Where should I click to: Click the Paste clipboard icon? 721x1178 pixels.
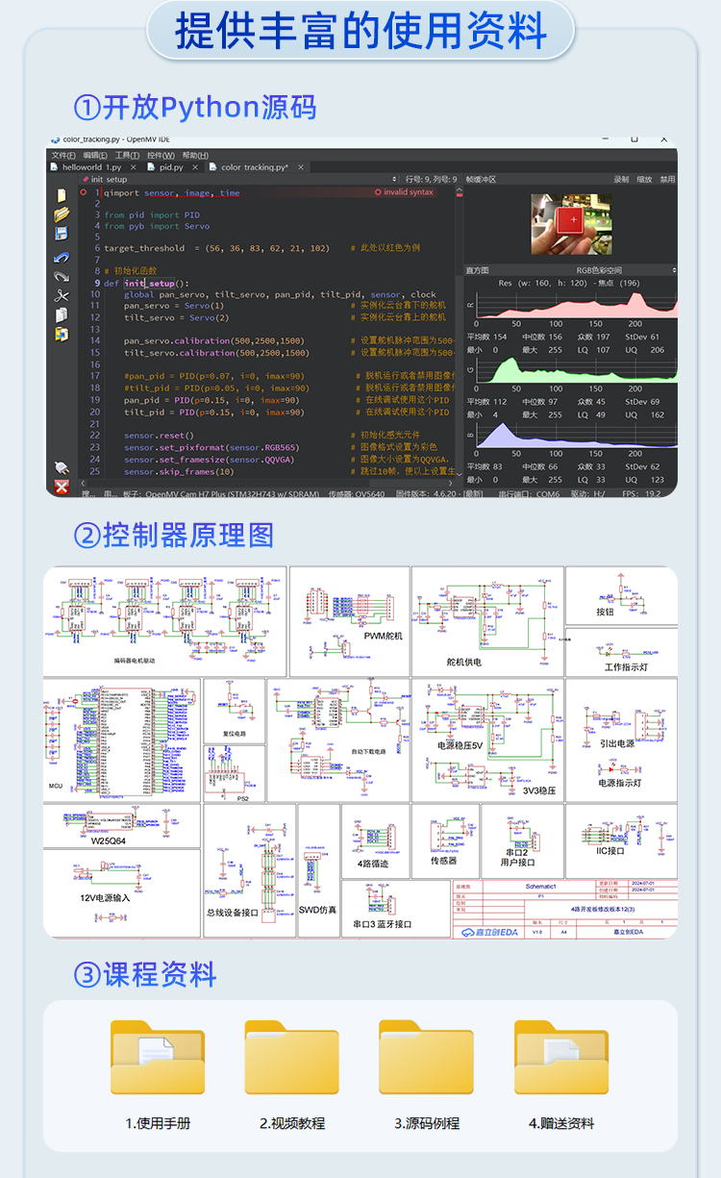tap(62, 334)
